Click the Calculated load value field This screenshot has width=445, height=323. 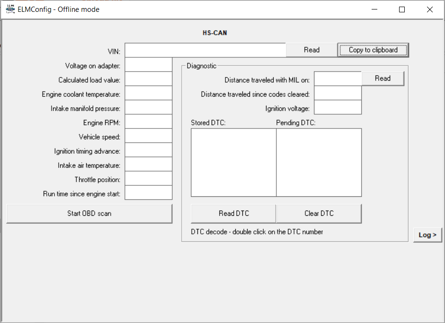point(149,78)
